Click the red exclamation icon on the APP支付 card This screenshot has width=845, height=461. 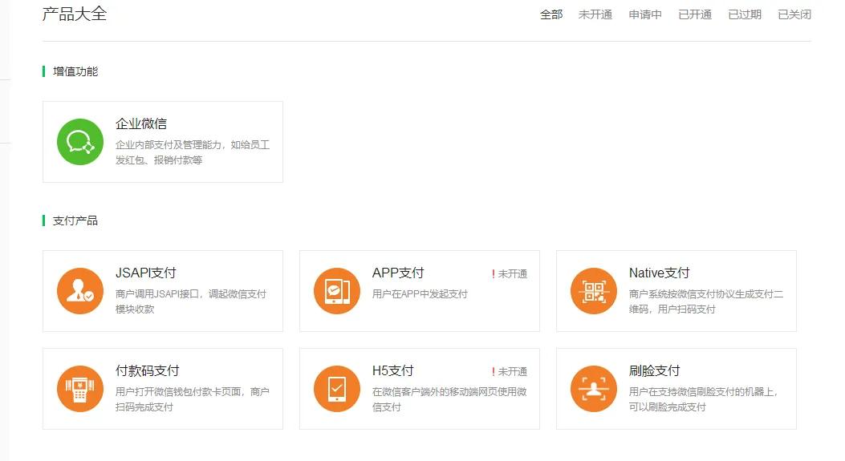(x=493, y=274)
